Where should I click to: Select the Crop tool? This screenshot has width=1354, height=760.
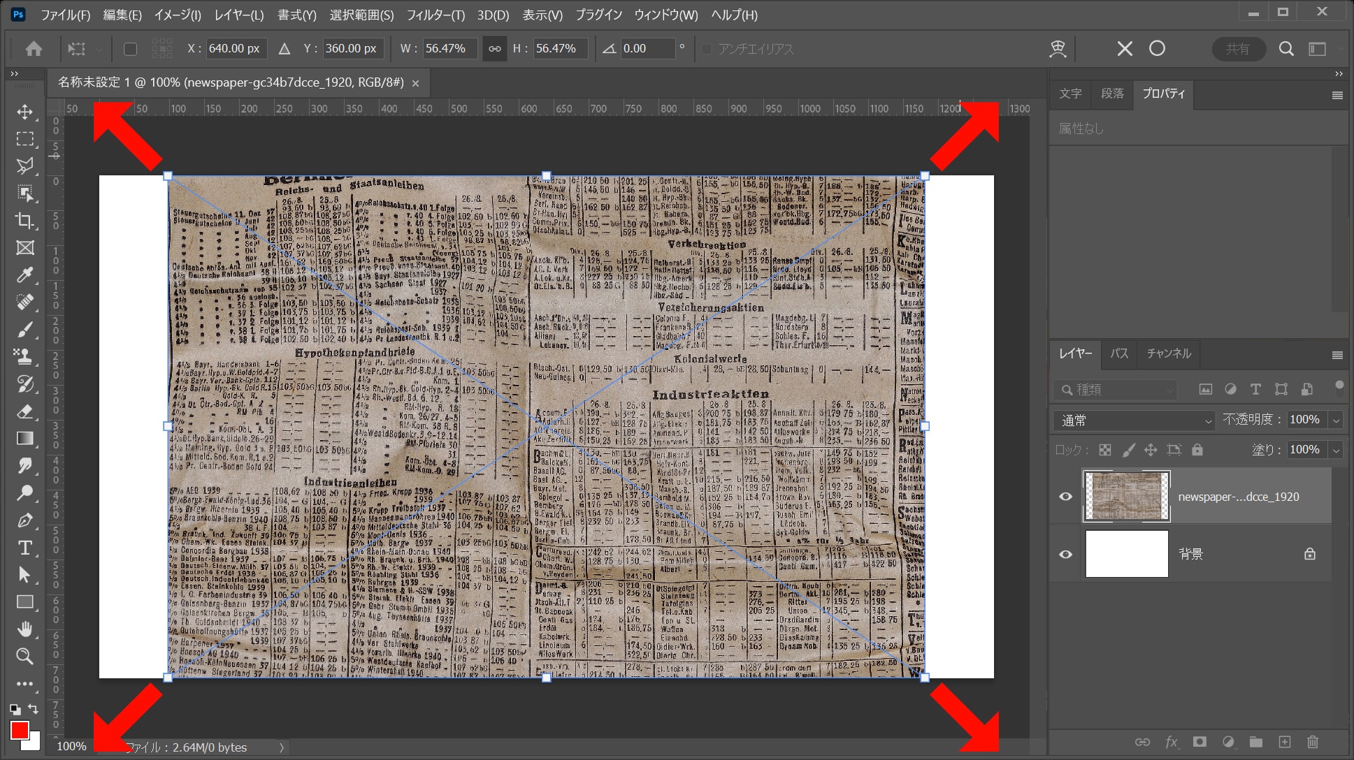(25, 221)
